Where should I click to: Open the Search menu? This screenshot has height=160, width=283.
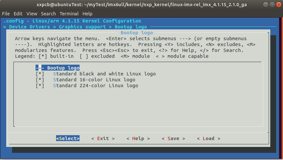pyautogui.click(x=48, y=14)
